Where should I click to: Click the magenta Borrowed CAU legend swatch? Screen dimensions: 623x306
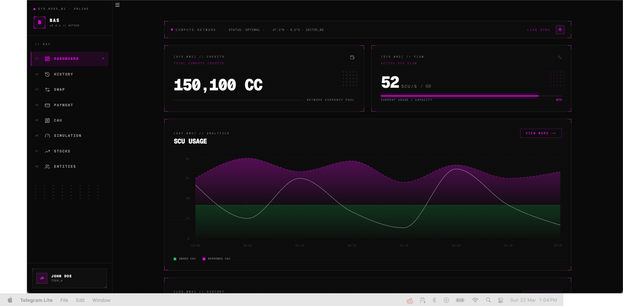[x=204, y=259]
